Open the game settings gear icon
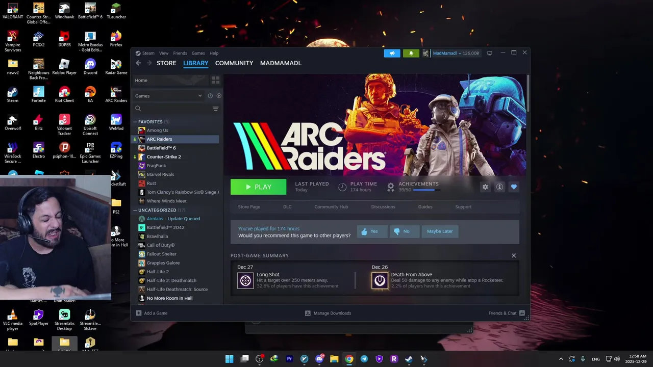The image size is (653, 367). [x=485, y=187]
